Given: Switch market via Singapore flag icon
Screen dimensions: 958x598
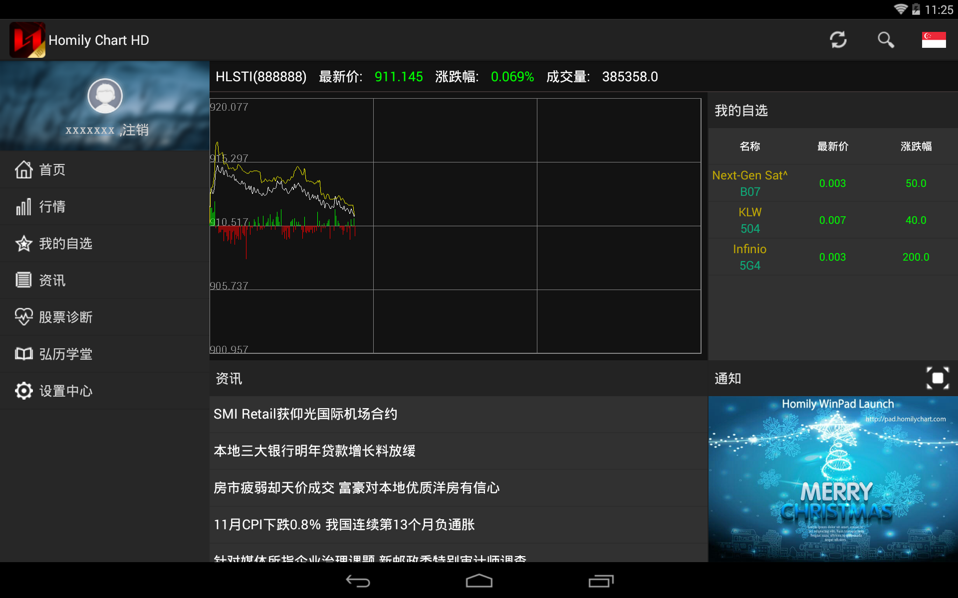Looking at the screenshot, I should (x=934, y=40).
